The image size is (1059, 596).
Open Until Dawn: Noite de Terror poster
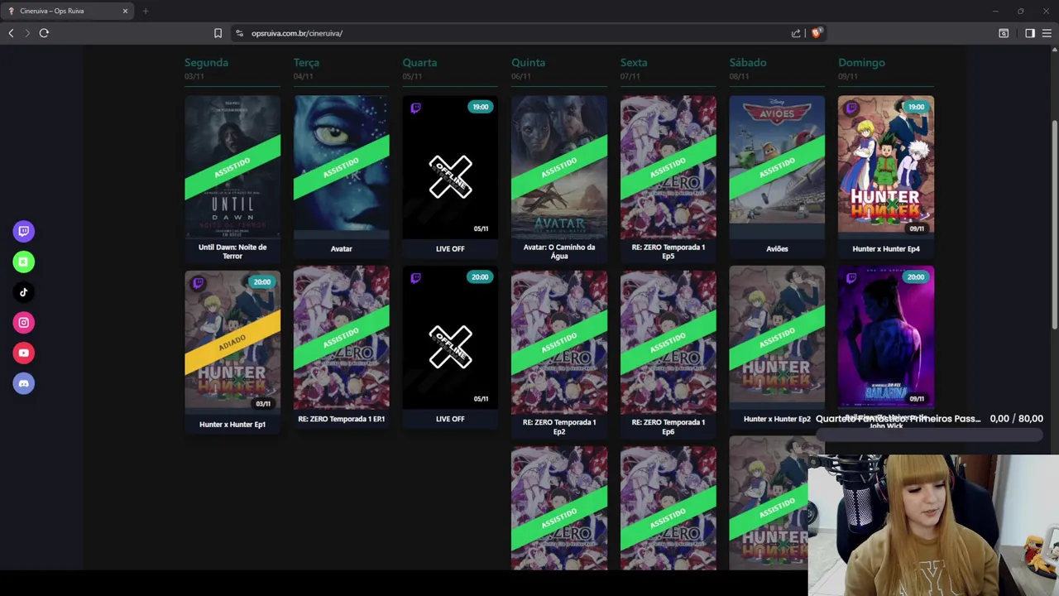232,167
